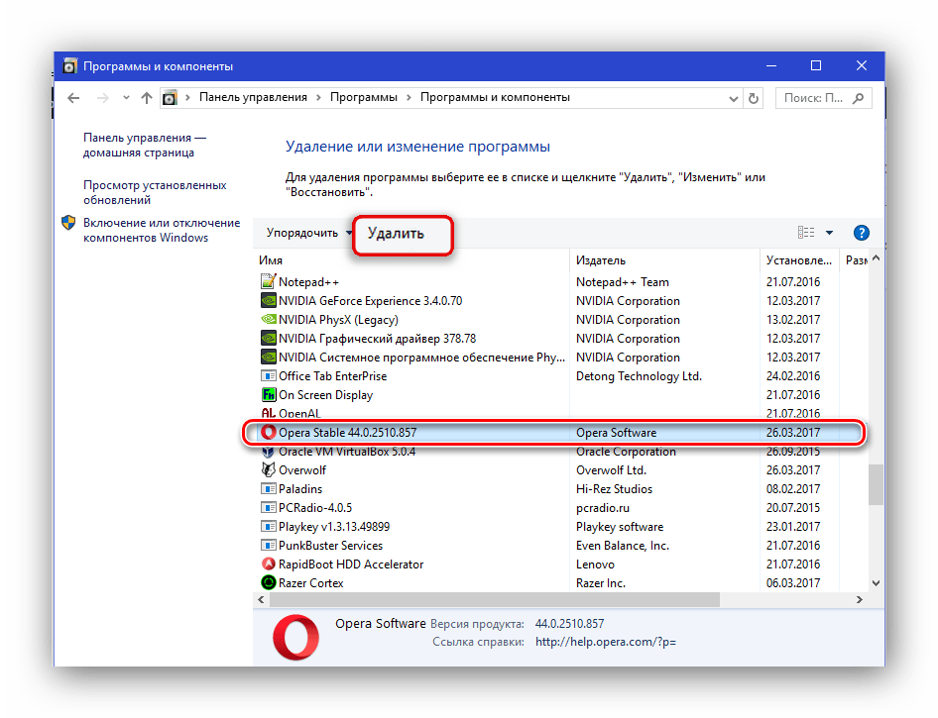This screenshot has width=938, height=718.
Task: Click the Back navigation arrow
Action: pyautogui.click(x=73, y=98)
